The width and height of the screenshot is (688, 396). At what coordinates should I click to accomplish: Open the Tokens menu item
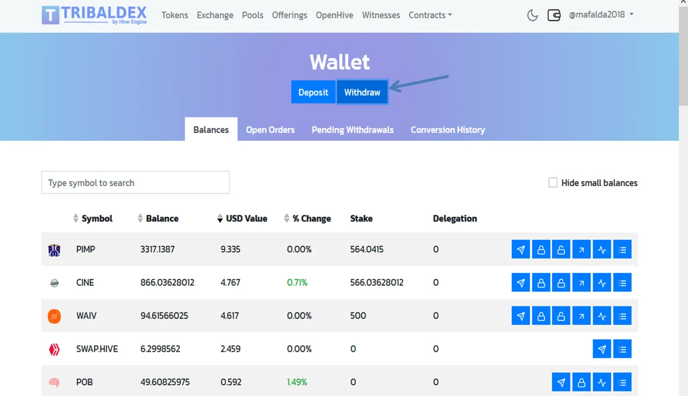click(175, 15)
